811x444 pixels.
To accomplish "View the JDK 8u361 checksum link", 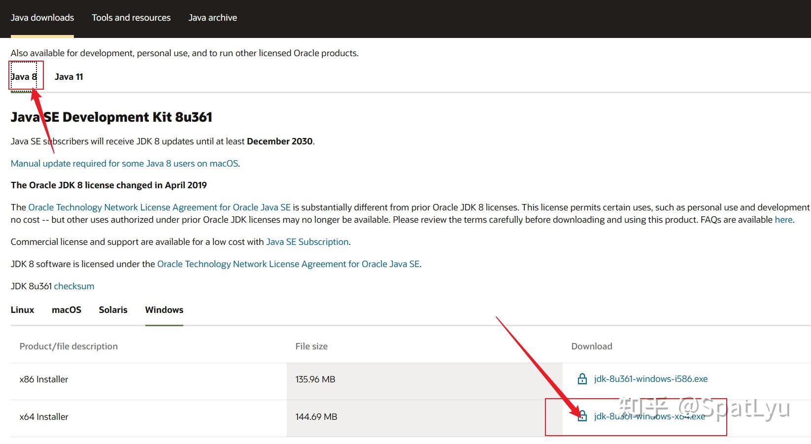I will point(74,286).
